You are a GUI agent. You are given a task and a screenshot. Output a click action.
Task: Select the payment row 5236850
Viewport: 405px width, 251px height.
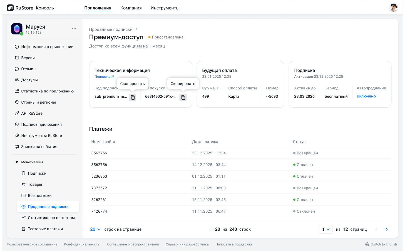point(240,176)
